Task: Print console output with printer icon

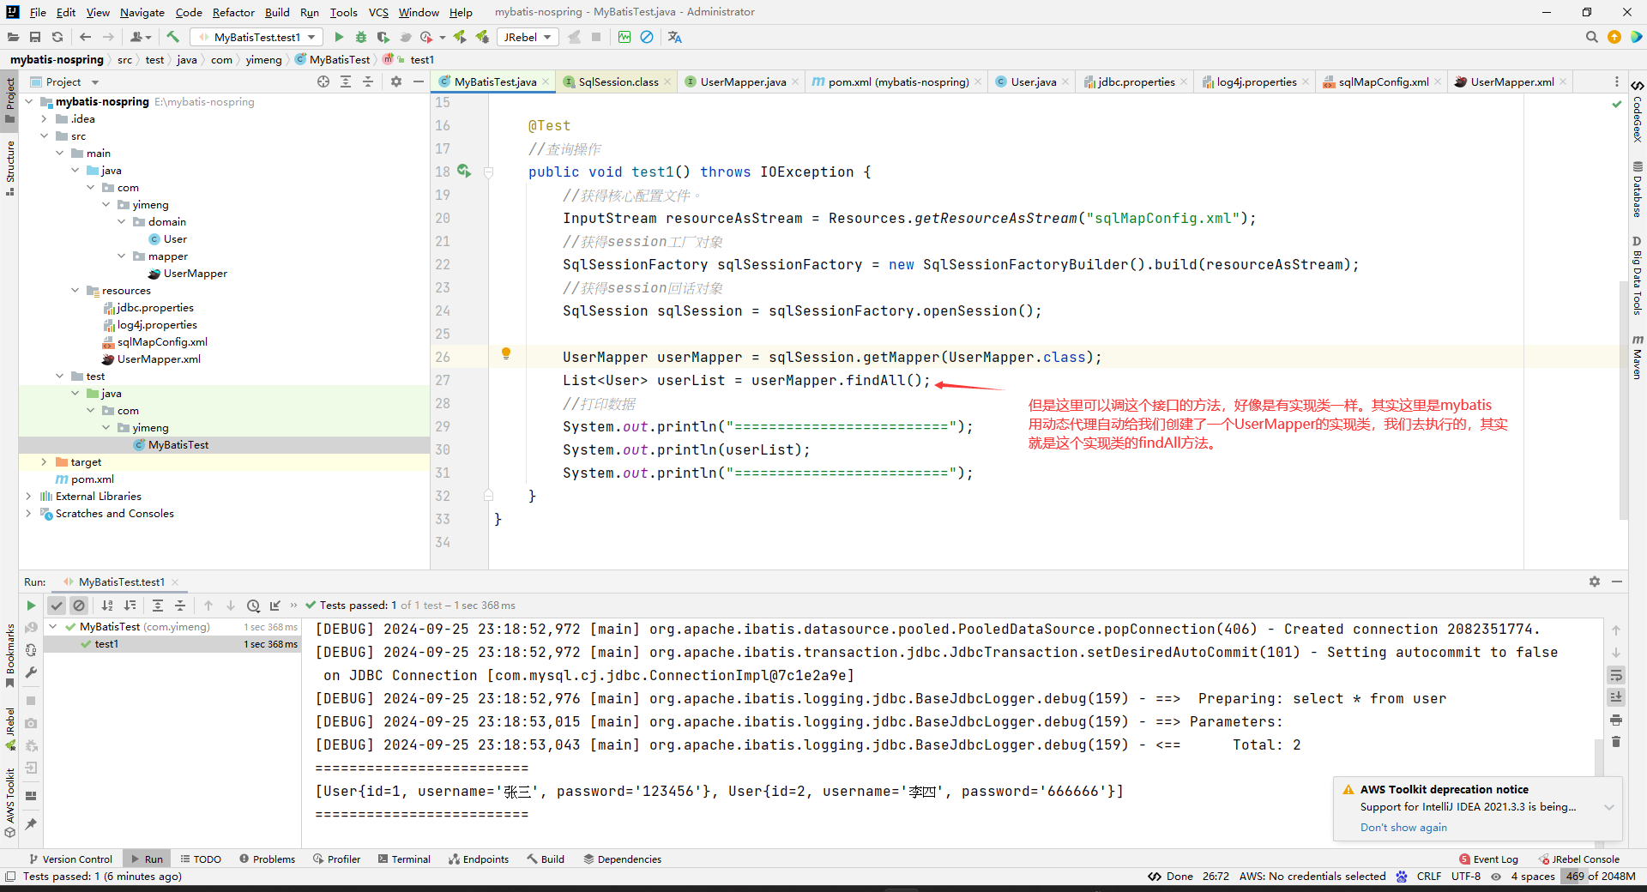Action: point(1616,720)
